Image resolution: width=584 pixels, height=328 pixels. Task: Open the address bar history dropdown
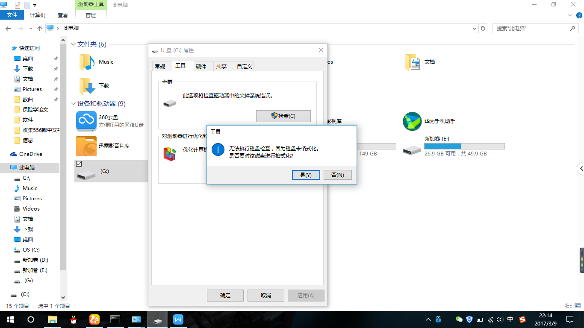click(x=475, y=28)
